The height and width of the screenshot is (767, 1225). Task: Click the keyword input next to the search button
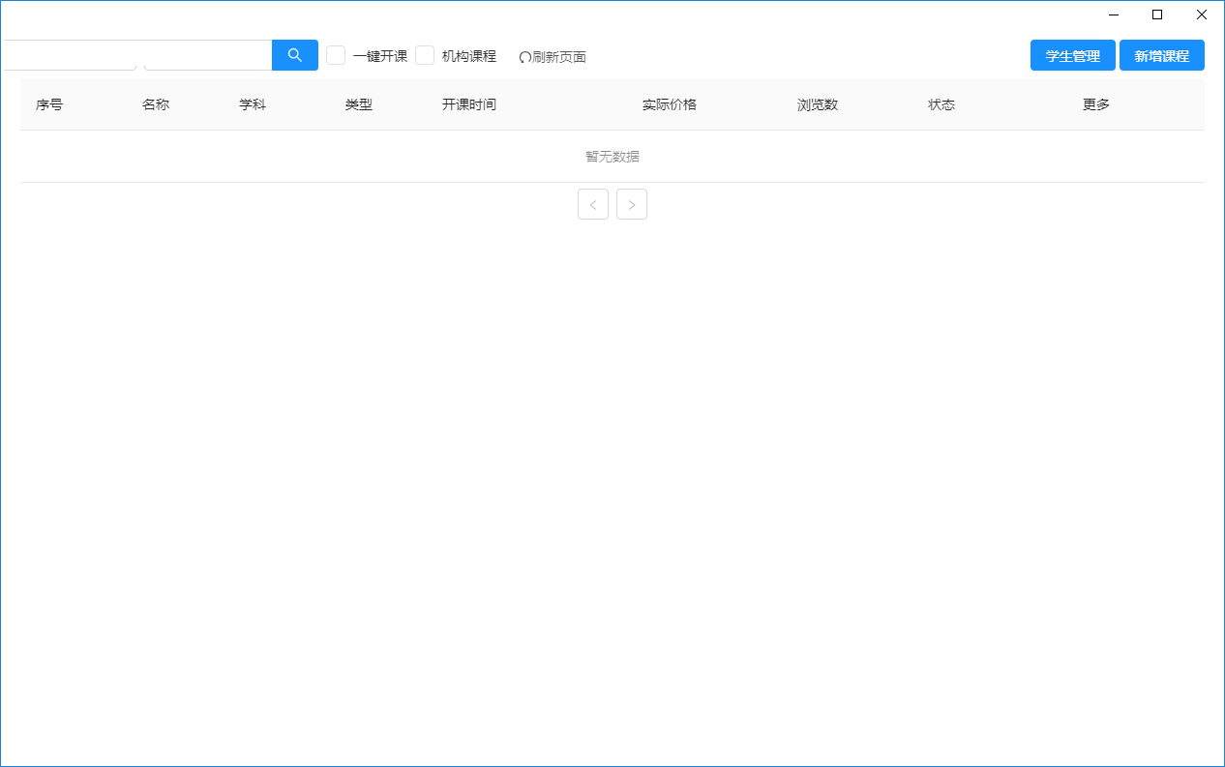(x=207, y=55)
